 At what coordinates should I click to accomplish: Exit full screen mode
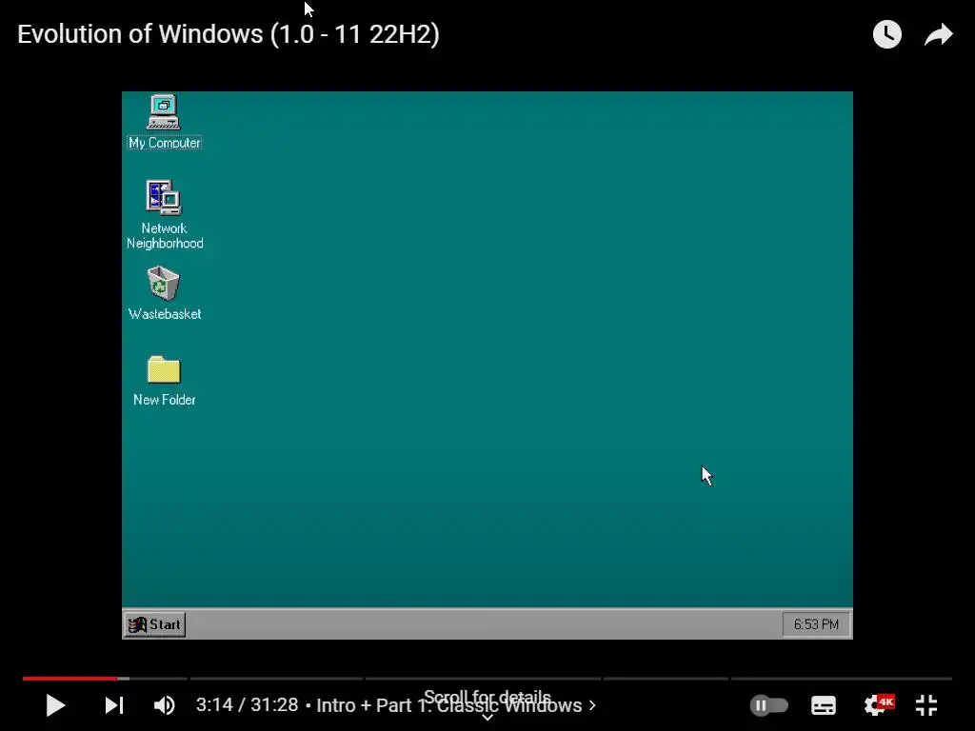pyautogui.click(x=926, y=705)
